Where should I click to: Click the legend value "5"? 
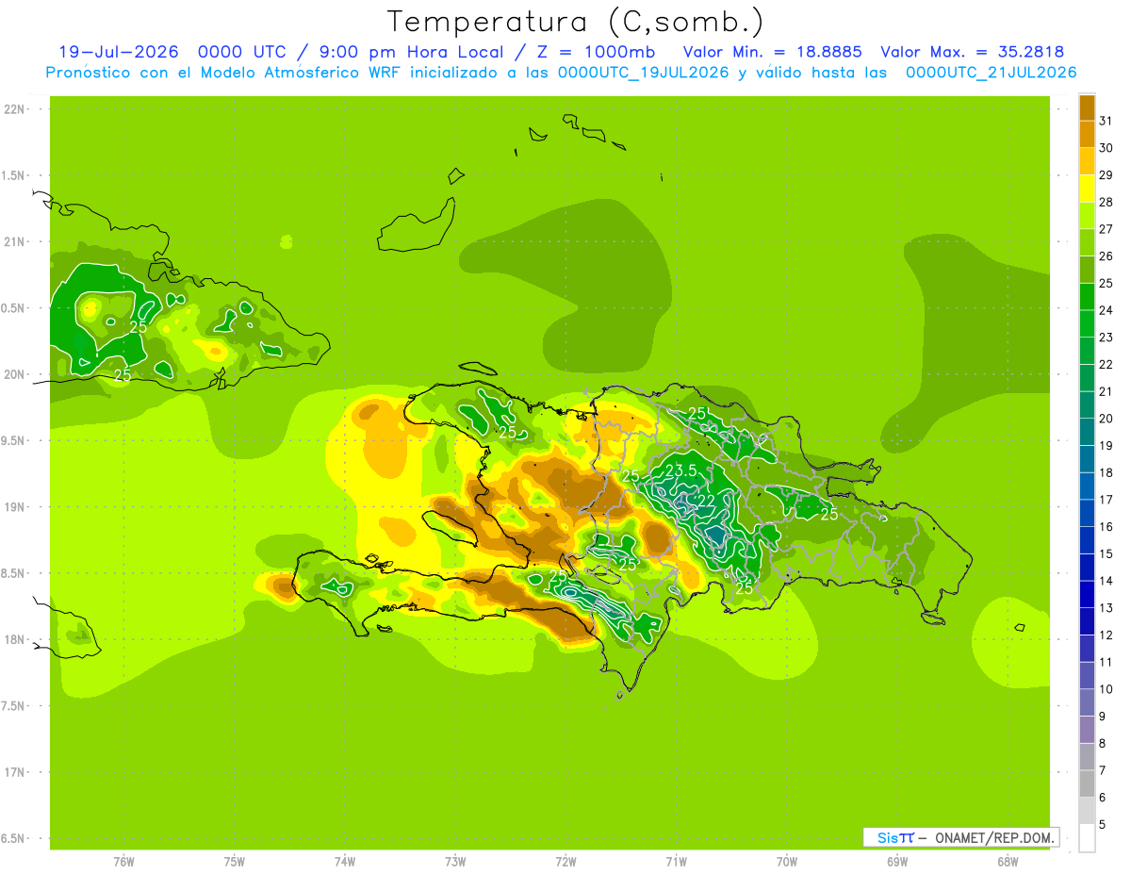(x=1103, y=825)
